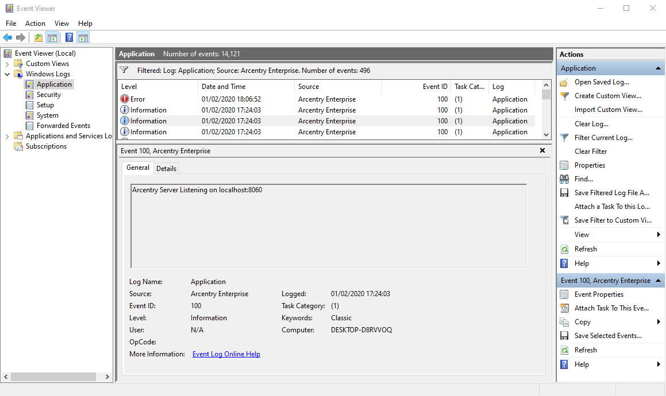The height and width of the screenshot is (396, 666).
Task: Click the Attach Task To This Event icon
Action: coord(564,308)
